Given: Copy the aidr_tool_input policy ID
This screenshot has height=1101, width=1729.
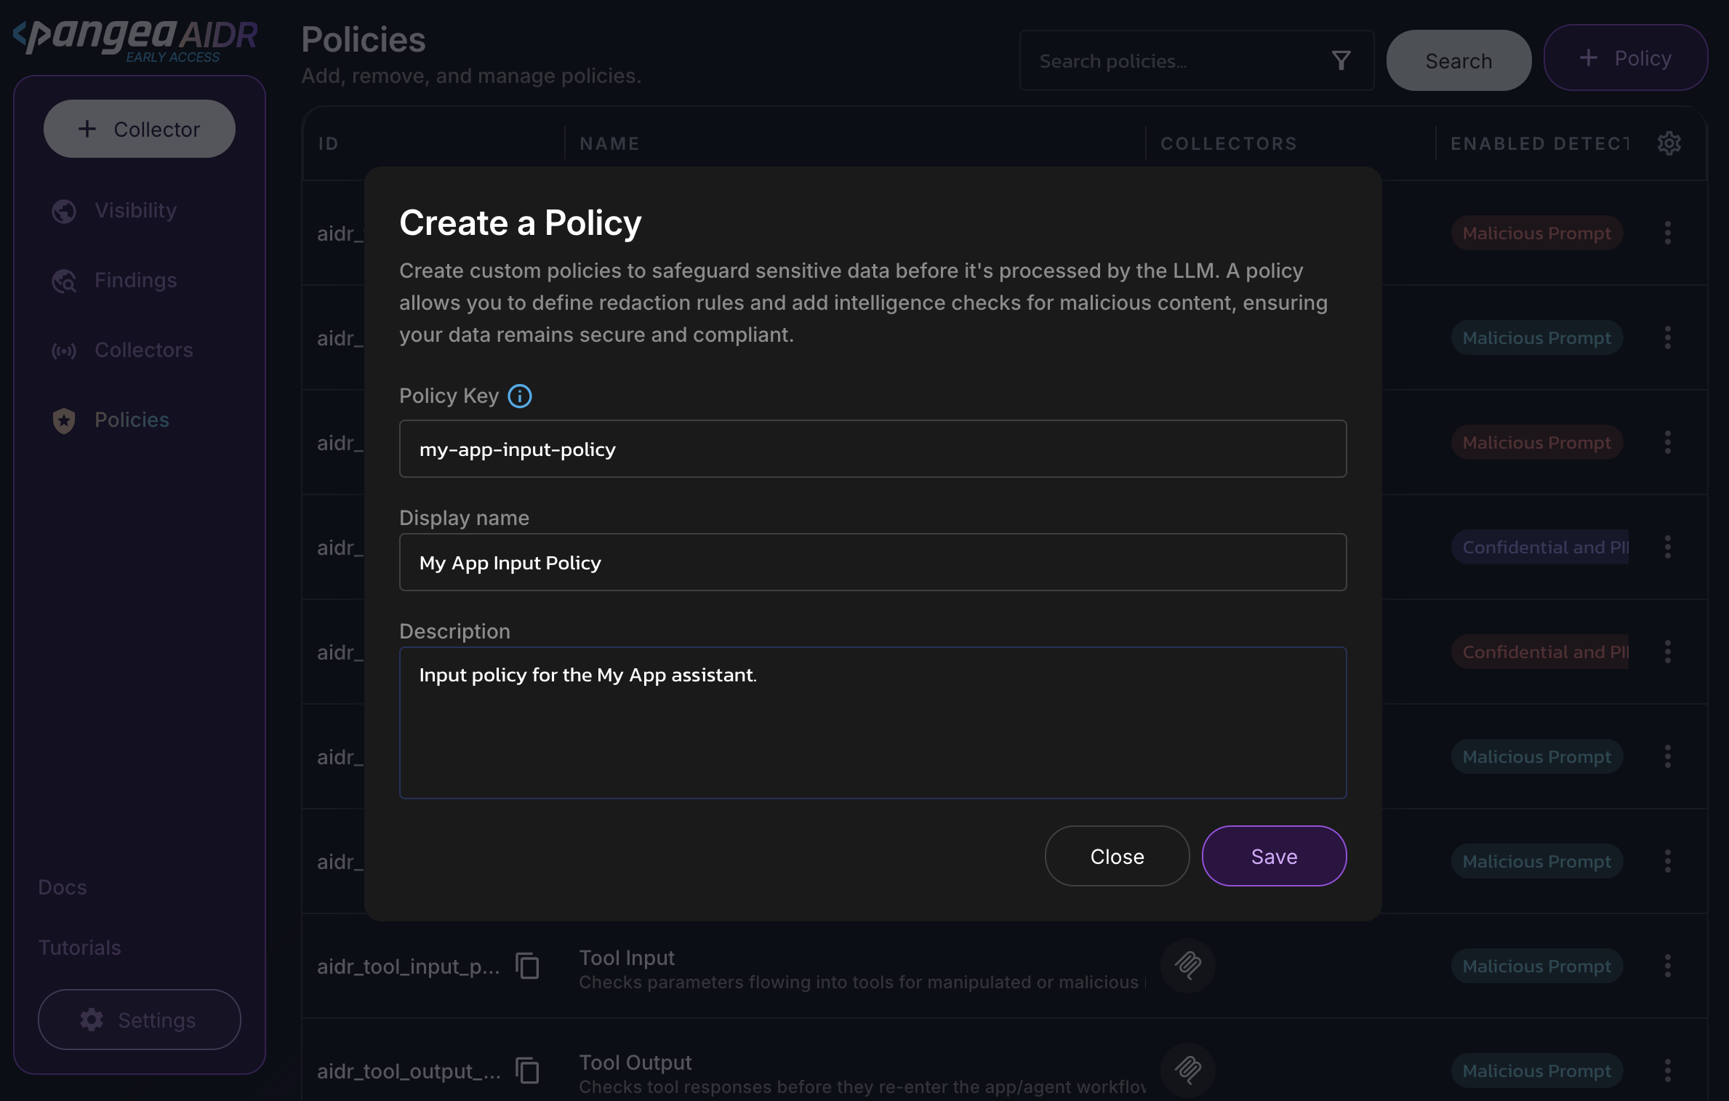Looking at the screenshot, I should pyautogui.click(x=527, y=966).
